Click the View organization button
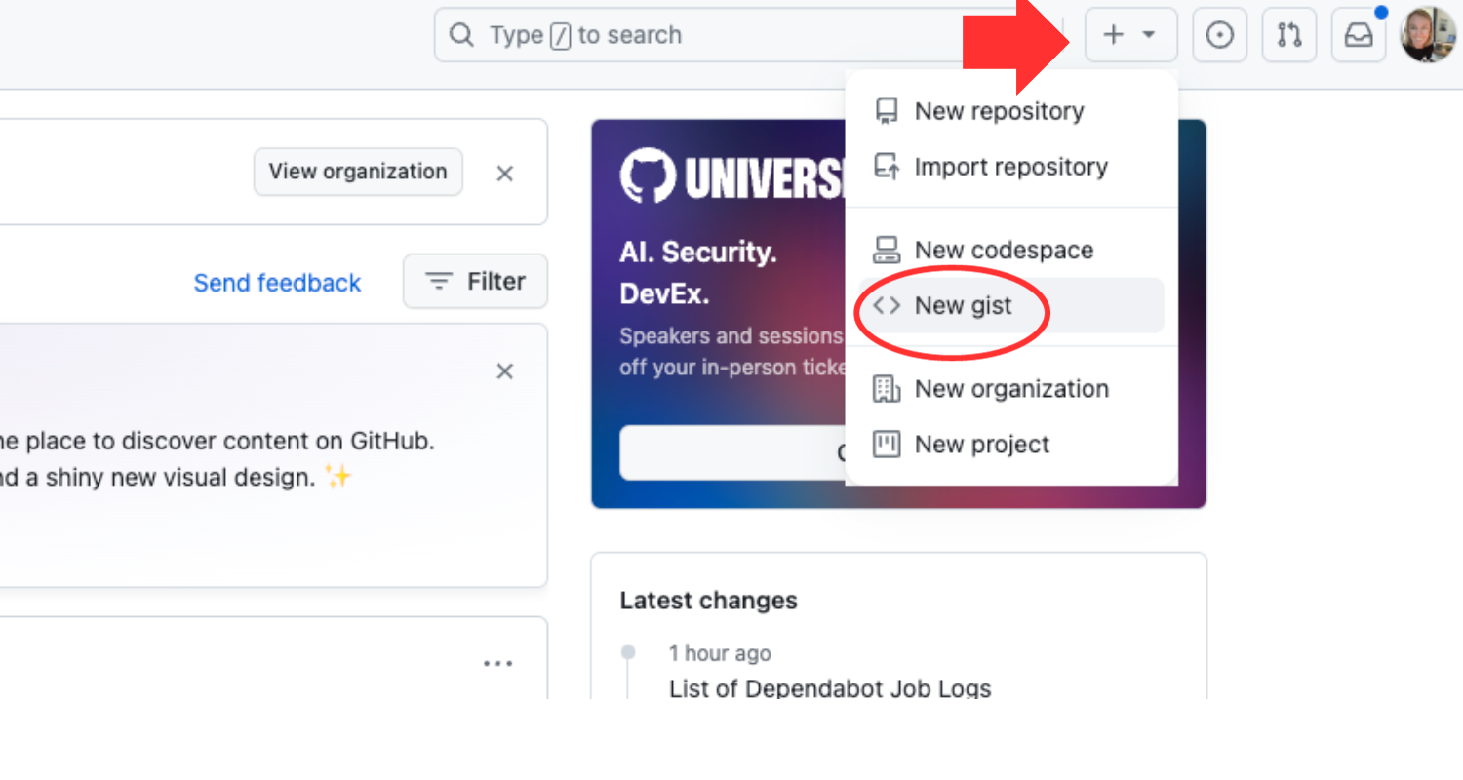This screenshot has height=780, width=1463. 358,172
